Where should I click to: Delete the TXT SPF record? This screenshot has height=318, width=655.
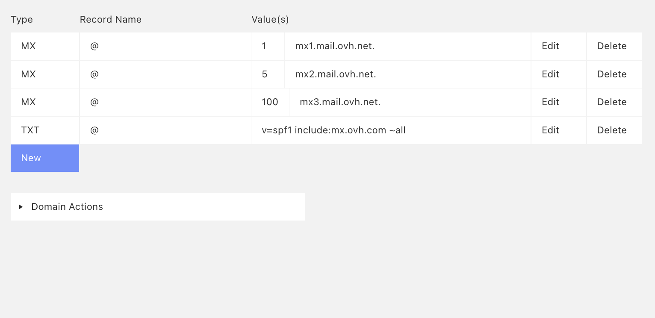coord(612,130)
